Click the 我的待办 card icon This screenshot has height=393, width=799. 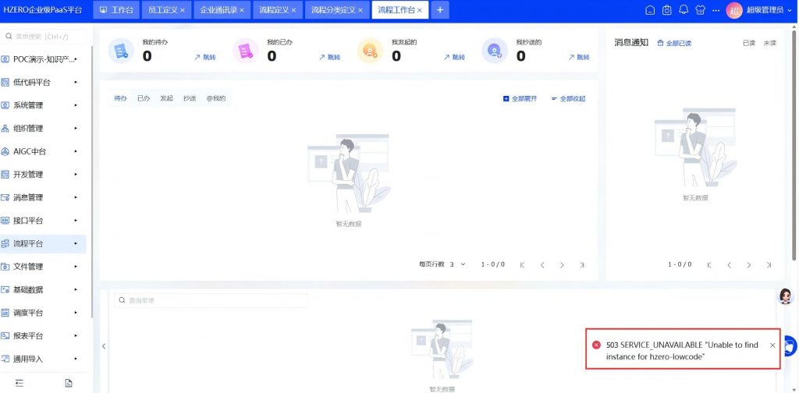pos(121,51)
